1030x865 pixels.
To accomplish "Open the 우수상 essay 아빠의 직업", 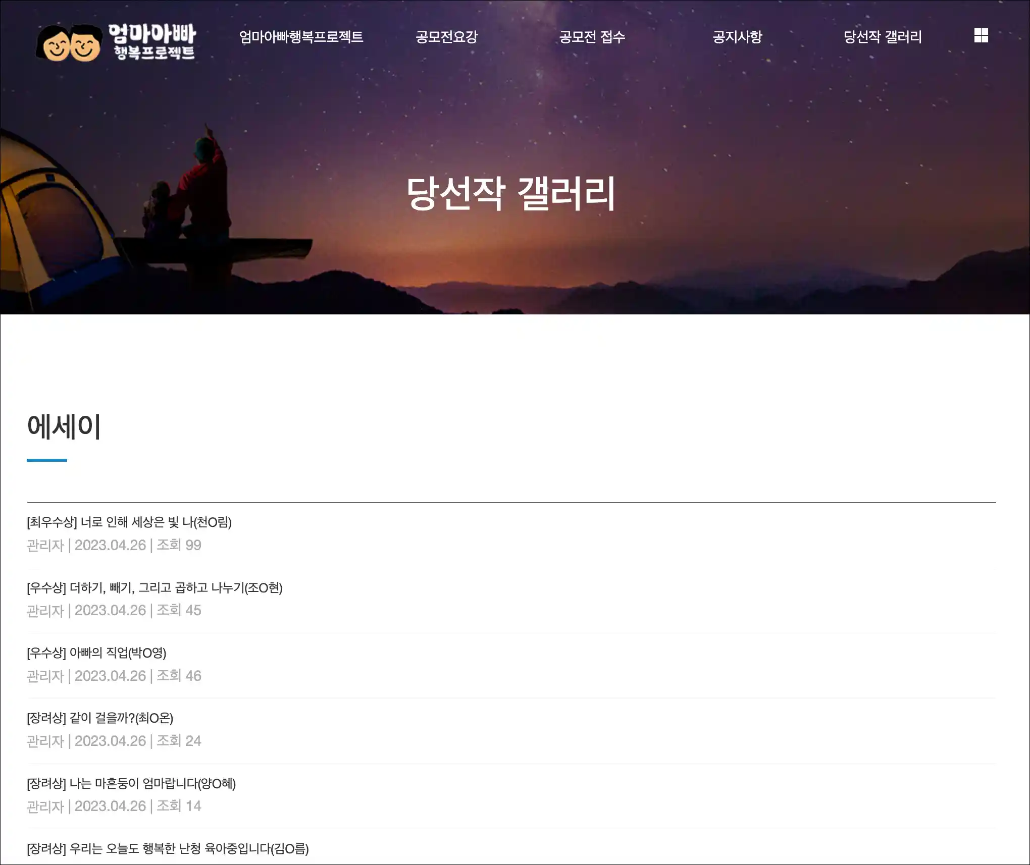I will [96, 653].
